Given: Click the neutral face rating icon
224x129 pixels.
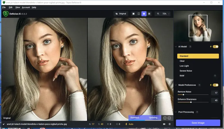Looking at the screenshot, I should point(169,118).
